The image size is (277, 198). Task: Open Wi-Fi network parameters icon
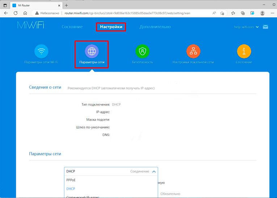click(41, 52)
